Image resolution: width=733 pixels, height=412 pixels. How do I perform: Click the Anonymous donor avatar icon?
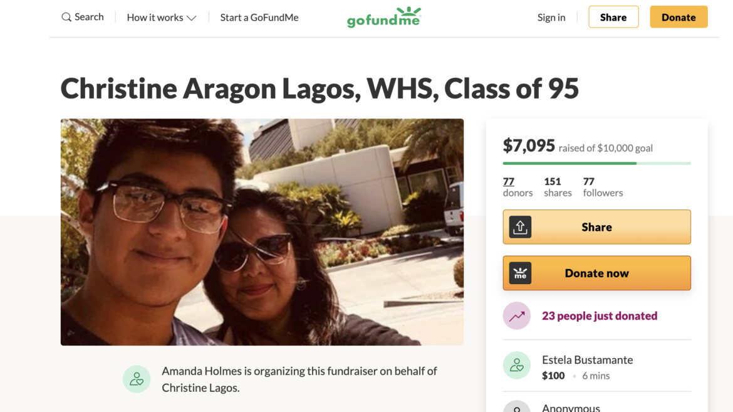coord(517,408)
